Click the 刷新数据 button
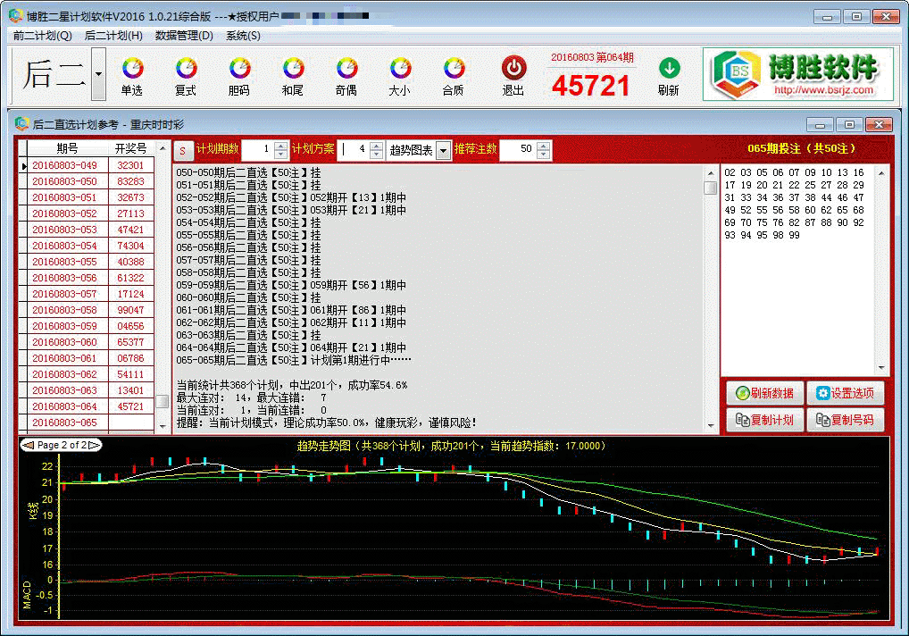 [x=764, y=393]
